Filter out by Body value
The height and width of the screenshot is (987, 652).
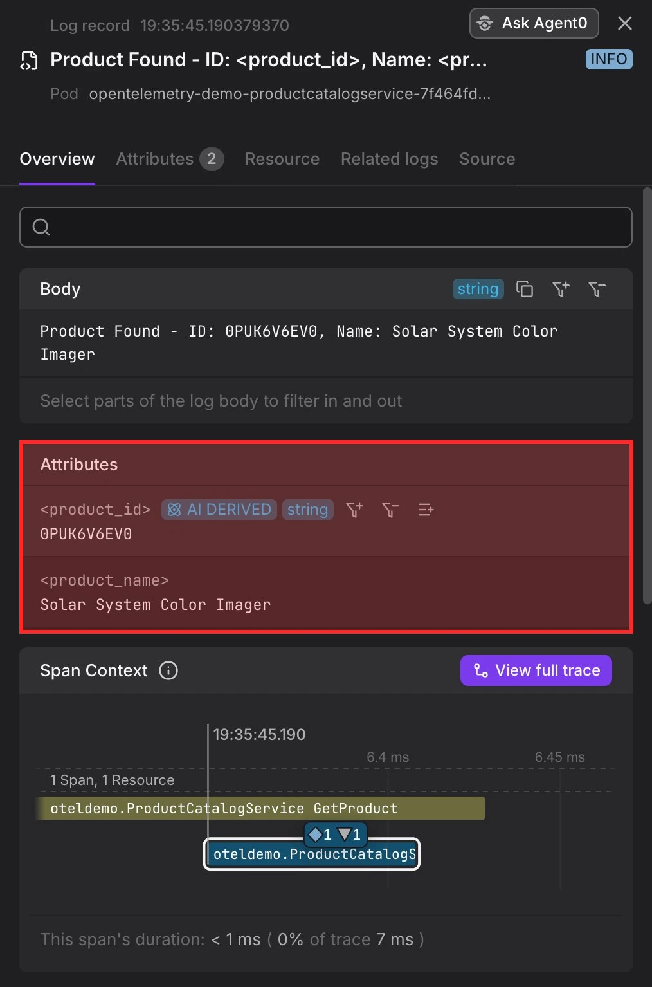[597, 290]
